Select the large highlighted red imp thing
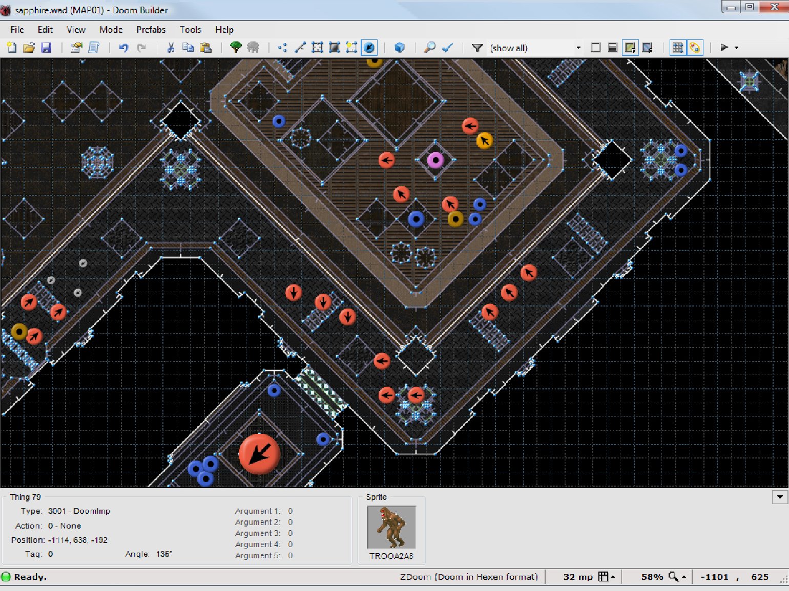The width and height of the screenshot is (789, 591). 259,454
